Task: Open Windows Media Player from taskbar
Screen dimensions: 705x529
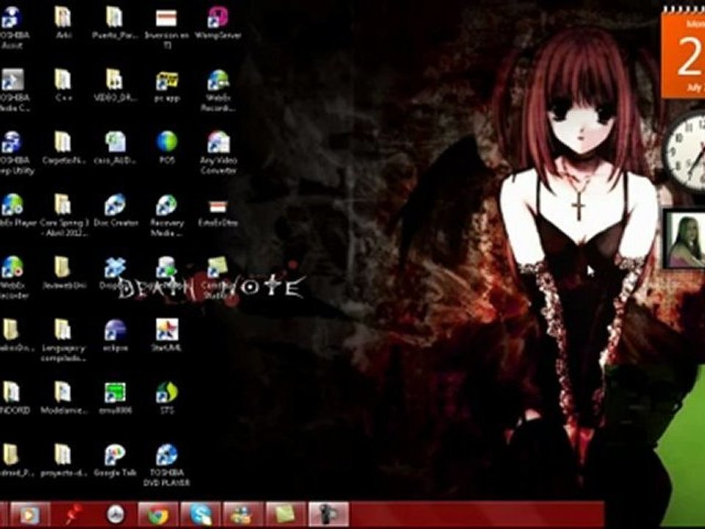Action: (x=29, y=514)
